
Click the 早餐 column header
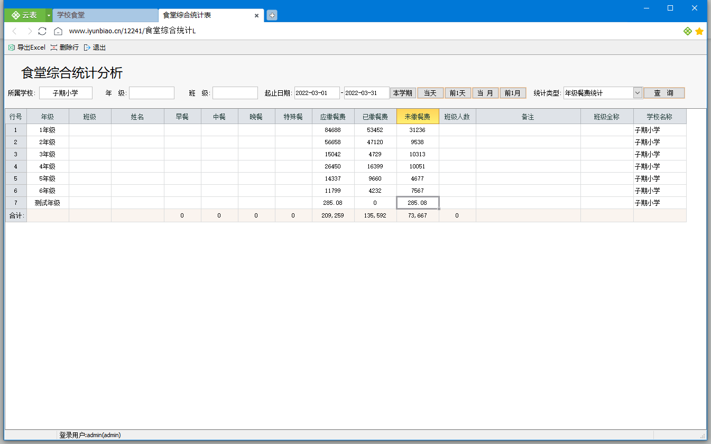pos(182,117)
